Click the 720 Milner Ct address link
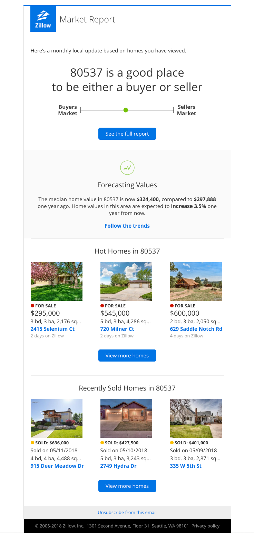The image size is (254, 533). point(117,329)
